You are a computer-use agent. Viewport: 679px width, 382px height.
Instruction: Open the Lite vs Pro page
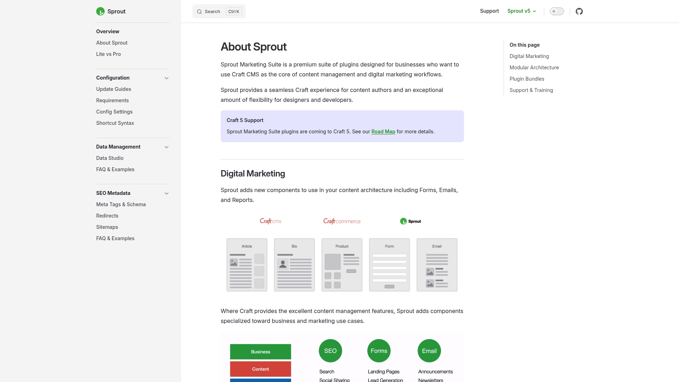(x=108, y=54)
